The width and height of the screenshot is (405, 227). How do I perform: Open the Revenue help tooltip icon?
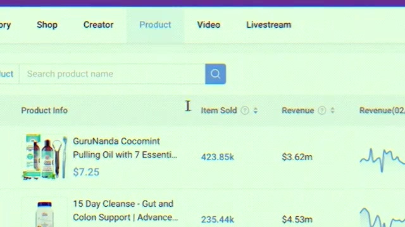click(x=322, y=110)
